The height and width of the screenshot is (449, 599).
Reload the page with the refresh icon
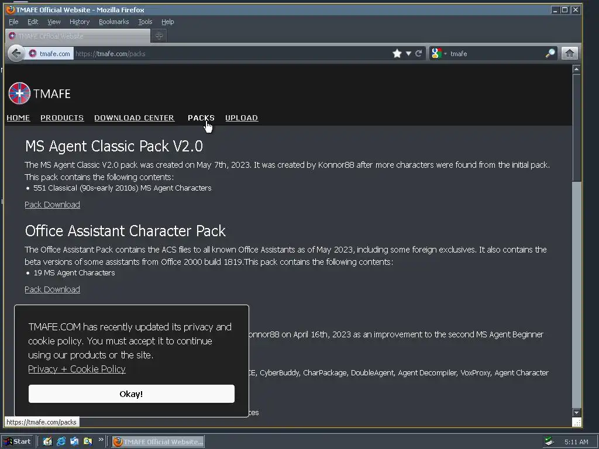(x=419, y=53)
